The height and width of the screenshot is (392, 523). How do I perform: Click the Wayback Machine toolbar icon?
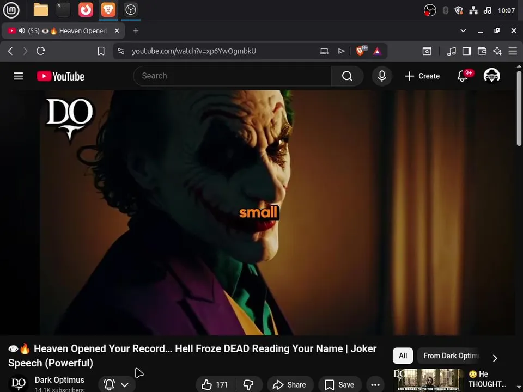tap(427, 51)
